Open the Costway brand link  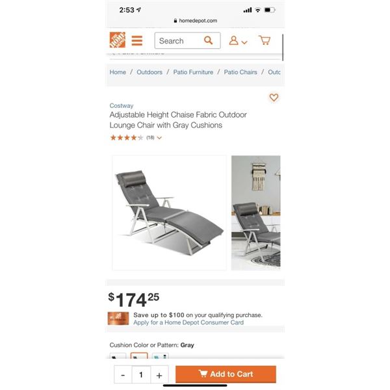point(122,106)
